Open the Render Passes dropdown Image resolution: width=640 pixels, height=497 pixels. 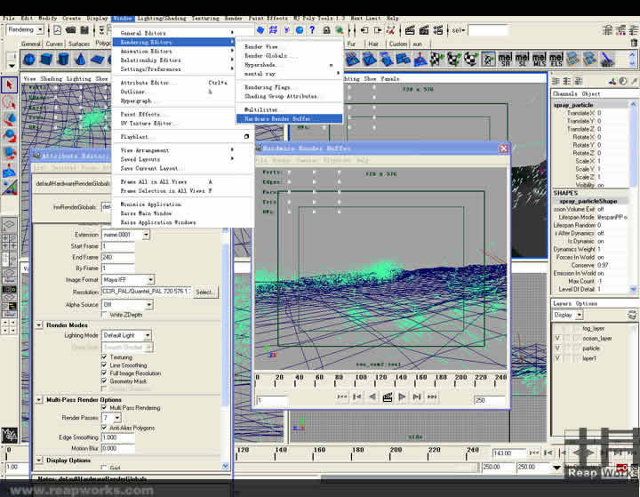112,418
